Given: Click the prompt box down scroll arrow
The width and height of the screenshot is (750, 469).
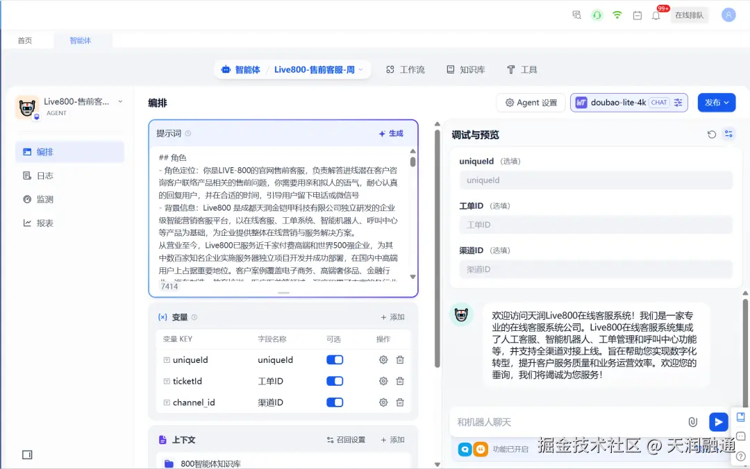Looking at the screenshot, I should tap(412, 277).
